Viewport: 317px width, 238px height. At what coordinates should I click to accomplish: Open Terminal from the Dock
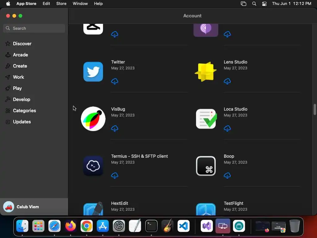pos(151,226)
